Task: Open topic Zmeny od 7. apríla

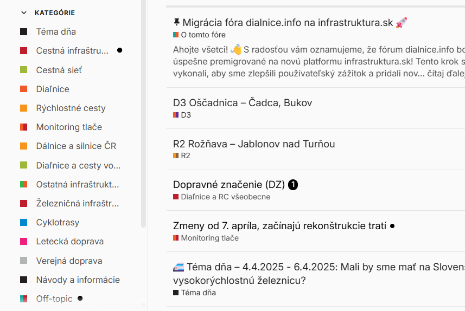Action: 279,226
